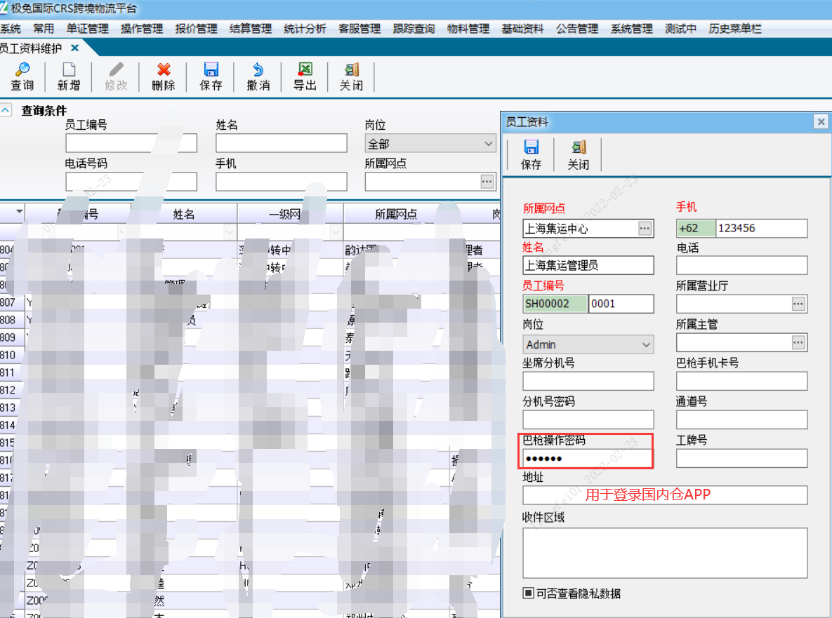
Task: Click the 所属网点 column header
Action: tap(396, 214)
